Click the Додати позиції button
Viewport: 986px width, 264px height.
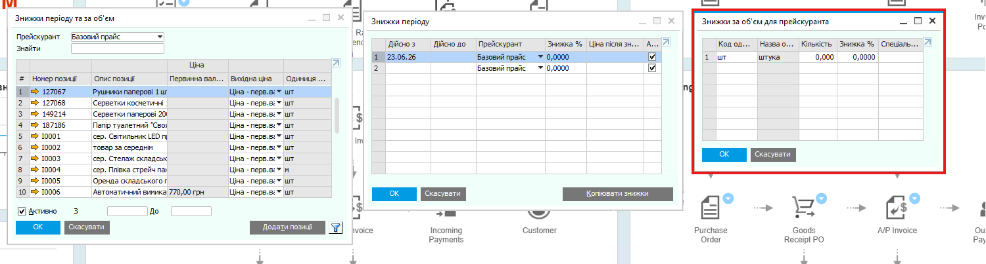[287, 227]
